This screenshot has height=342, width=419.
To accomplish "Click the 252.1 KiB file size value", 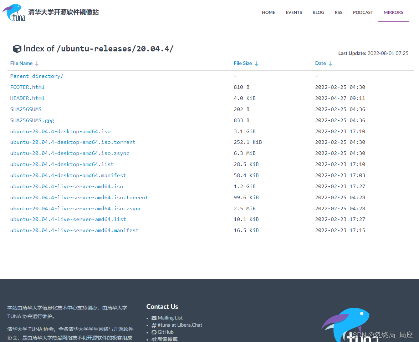I will tap(248, 142).
